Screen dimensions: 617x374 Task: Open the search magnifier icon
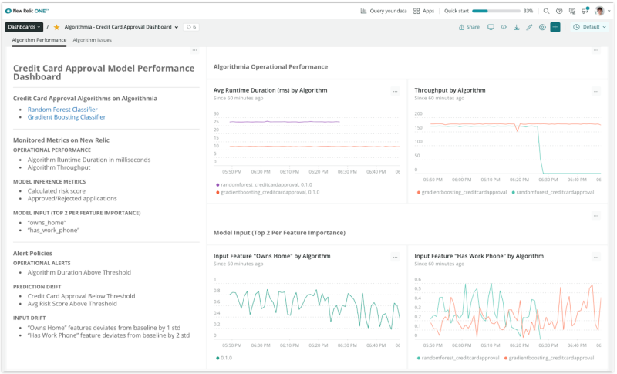(x=546, y=11)
